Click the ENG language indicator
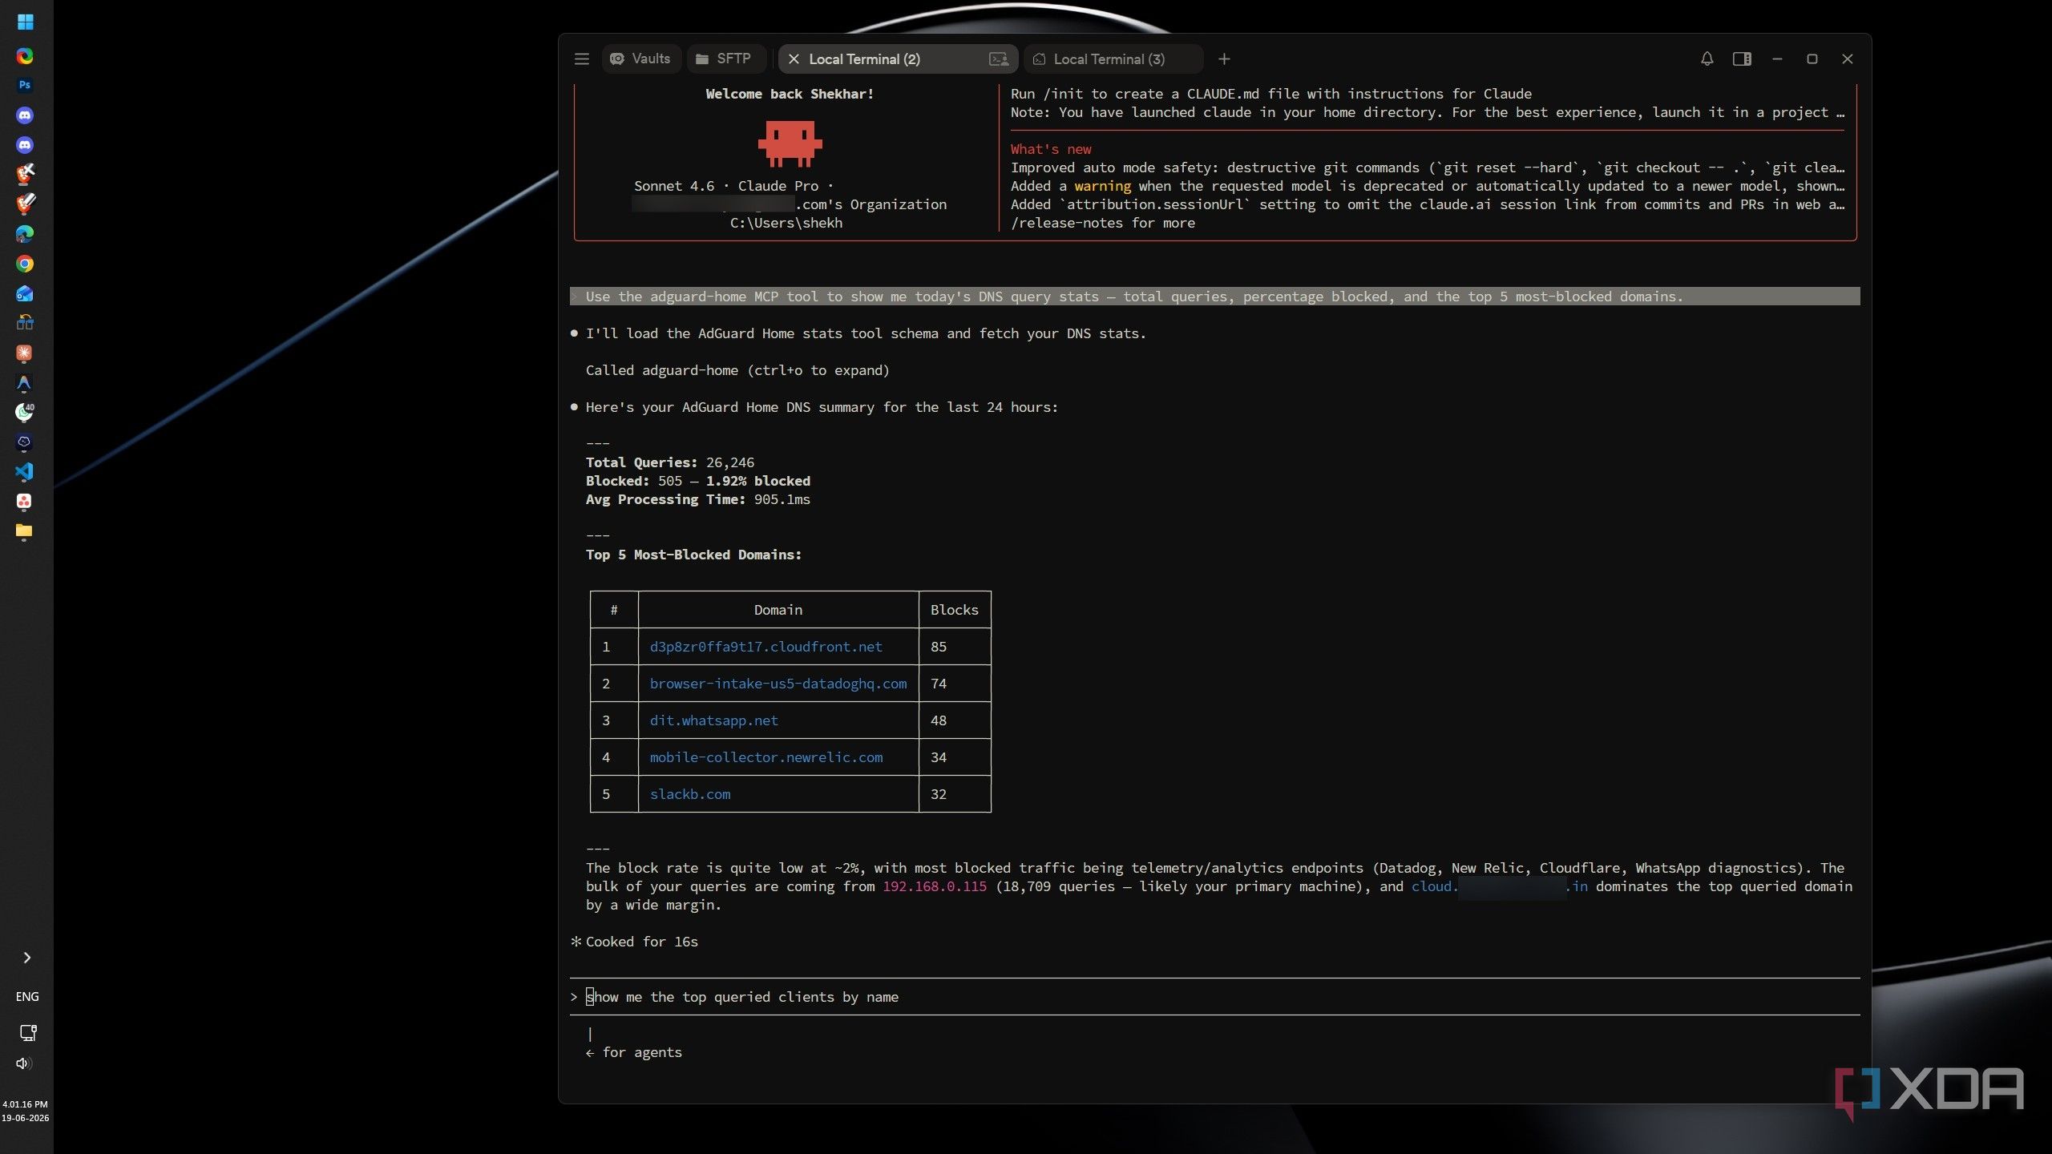Image resolution: width=2052 pixels, height=1154 pixels. 27,996
